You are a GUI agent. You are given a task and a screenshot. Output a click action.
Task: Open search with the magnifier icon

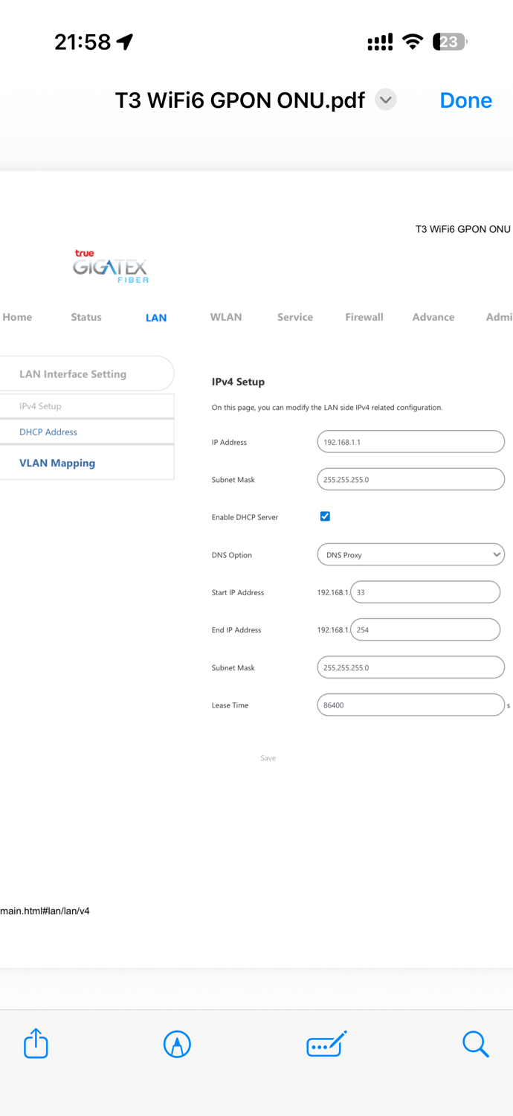pyautogui.click(x=475, y=1044)
